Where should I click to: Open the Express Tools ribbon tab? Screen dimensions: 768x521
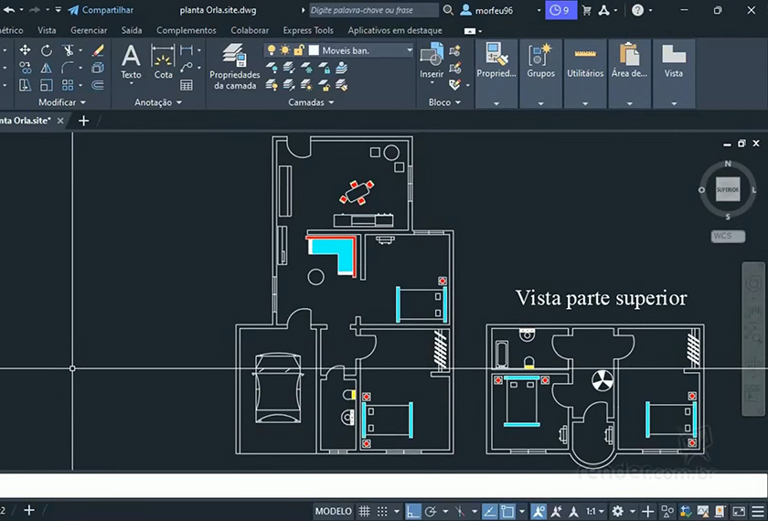click(308, 30)
